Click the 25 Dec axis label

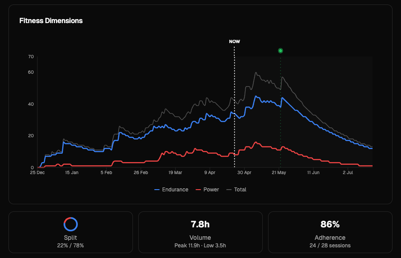[x=37, y=172]
